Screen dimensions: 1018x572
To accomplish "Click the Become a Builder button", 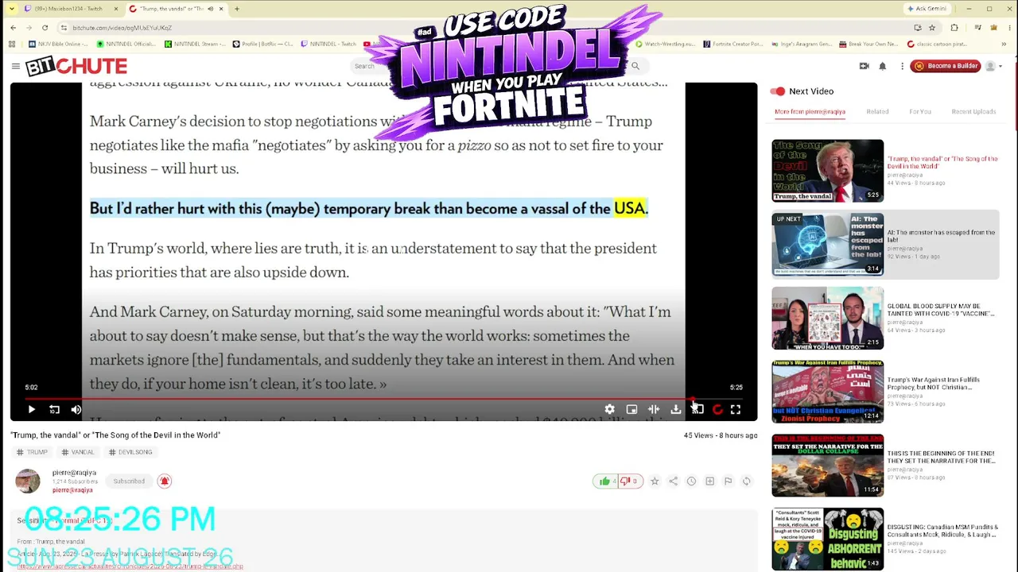I will (945, 66).
